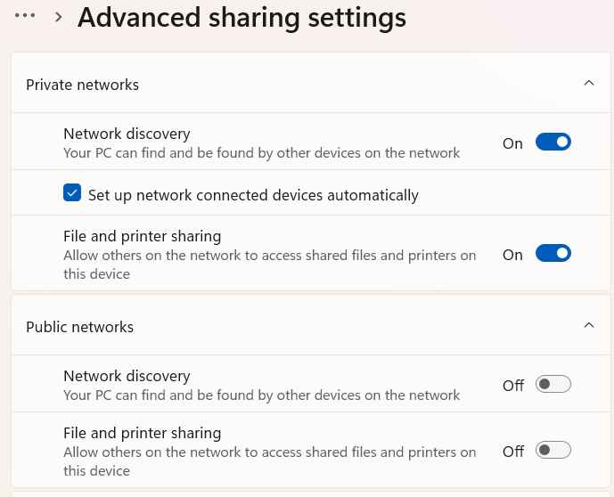Image resolution: width=614 pixels, height=497 pixels.
Task: Click the On status text beside Private Network discovery
Action: click(512, 143)
